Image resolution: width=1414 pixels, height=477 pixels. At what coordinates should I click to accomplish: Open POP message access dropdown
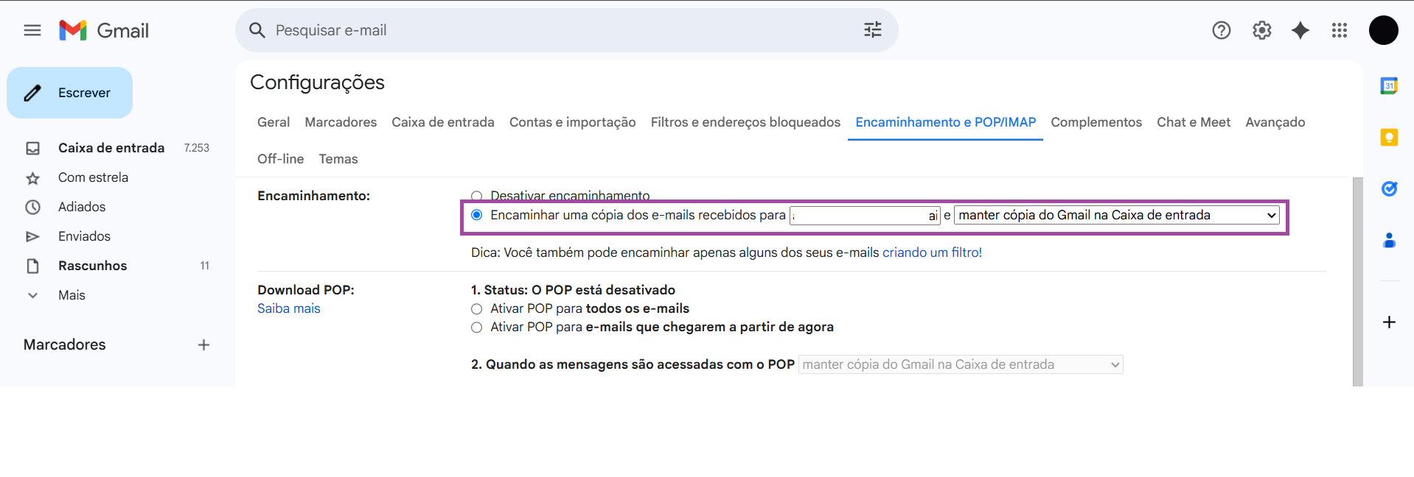[x=960, y=365]
